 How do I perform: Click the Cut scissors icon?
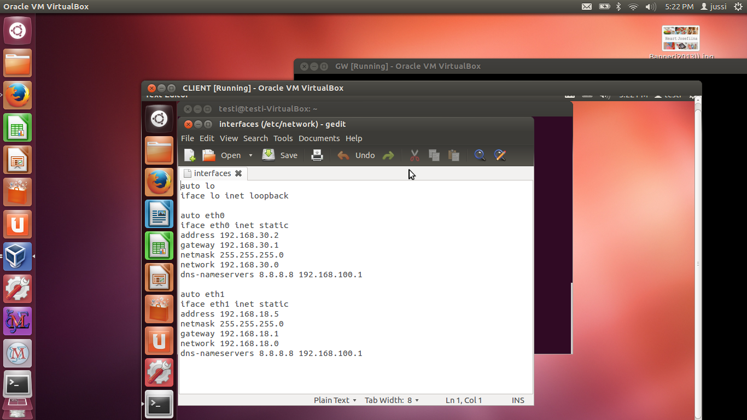(x=415, y=155)
